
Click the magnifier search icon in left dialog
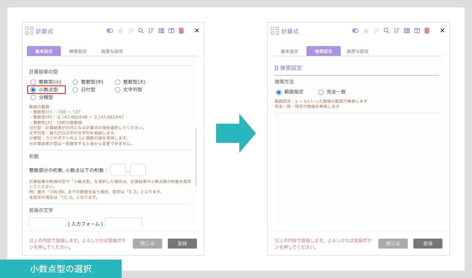[141, 31]
